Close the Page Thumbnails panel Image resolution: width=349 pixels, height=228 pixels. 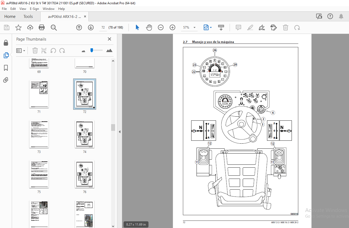click(109, 39)
